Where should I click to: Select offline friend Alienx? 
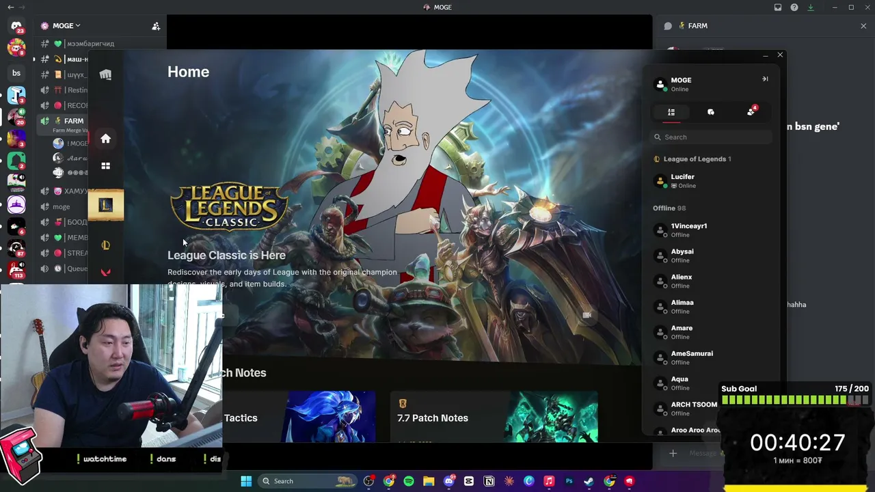coord(711,281)
